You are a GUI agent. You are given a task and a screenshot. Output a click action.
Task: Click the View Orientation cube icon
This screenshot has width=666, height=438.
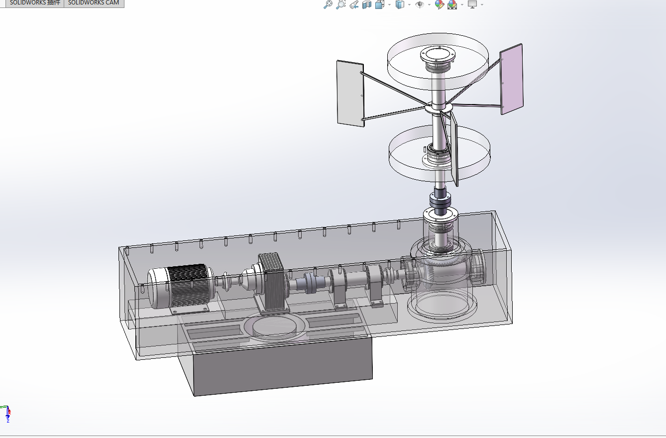pos(380,4)
